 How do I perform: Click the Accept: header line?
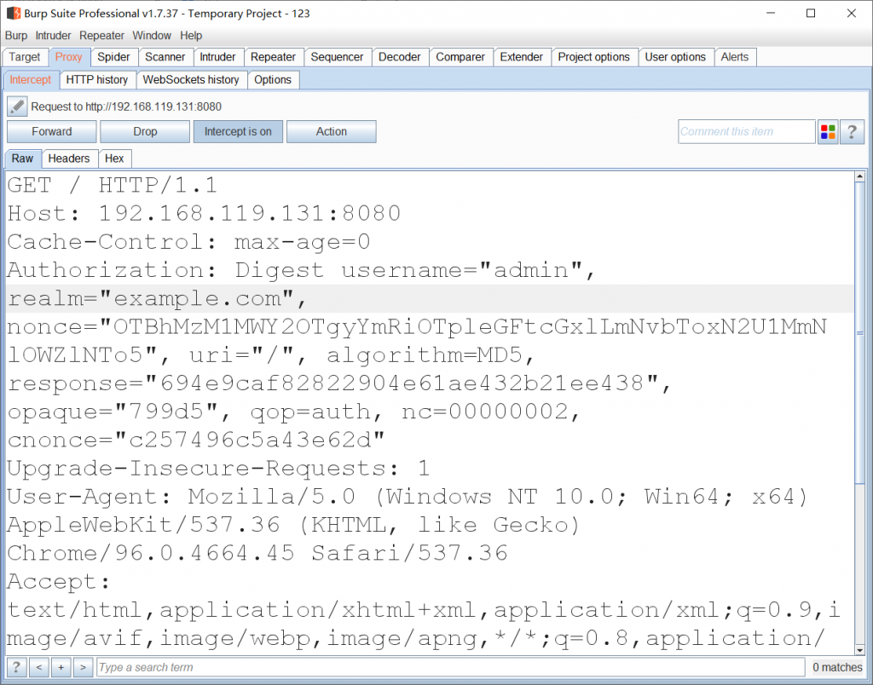[x=59, y=582]
